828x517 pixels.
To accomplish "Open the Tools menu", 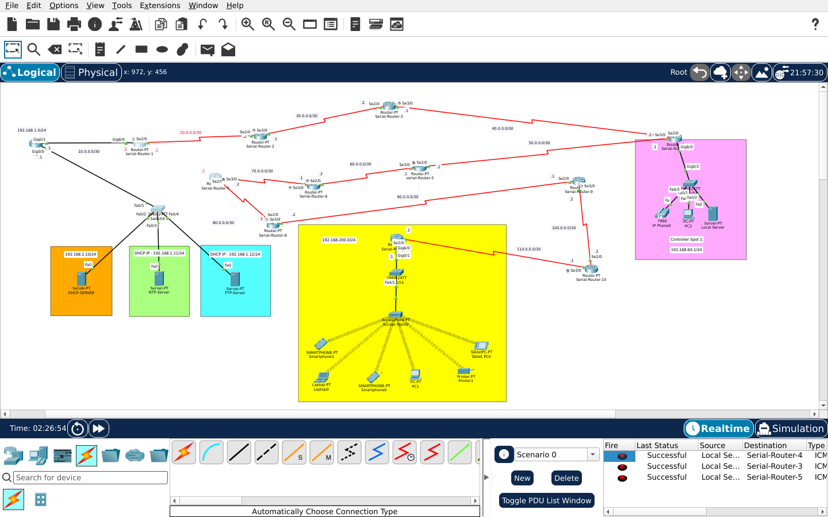I will pos(122,5).
